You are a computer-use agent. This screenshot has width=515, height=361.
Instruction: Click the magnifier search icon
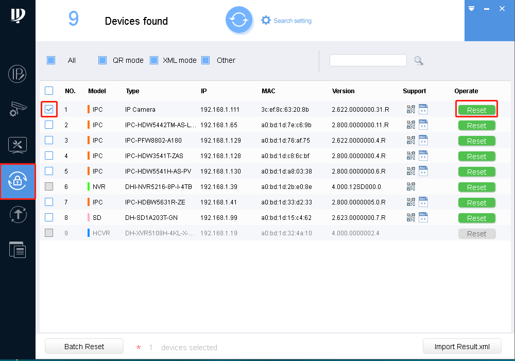click(418, 60)
